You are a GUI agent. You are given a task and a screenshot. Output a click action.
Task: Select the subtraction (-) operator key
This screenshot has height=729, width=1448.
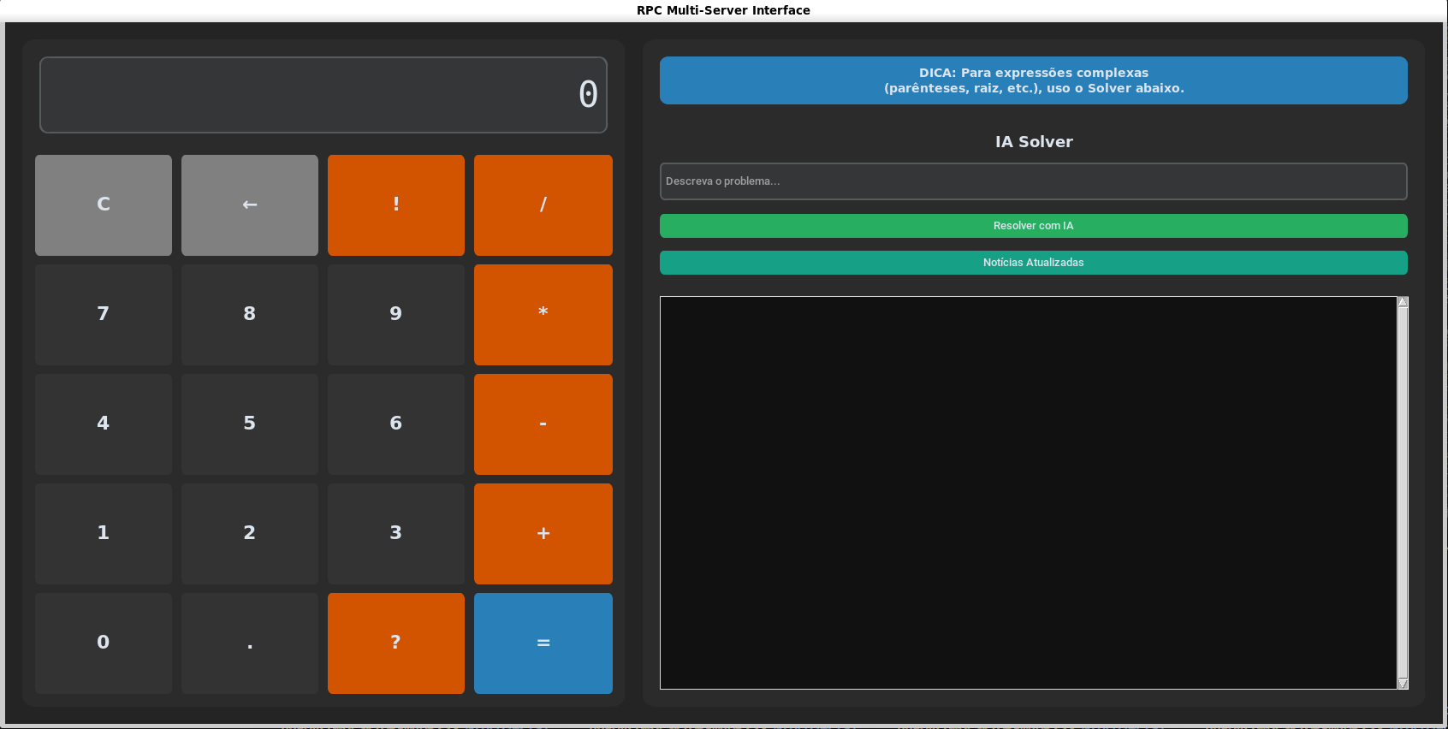[x=543, y=424]
